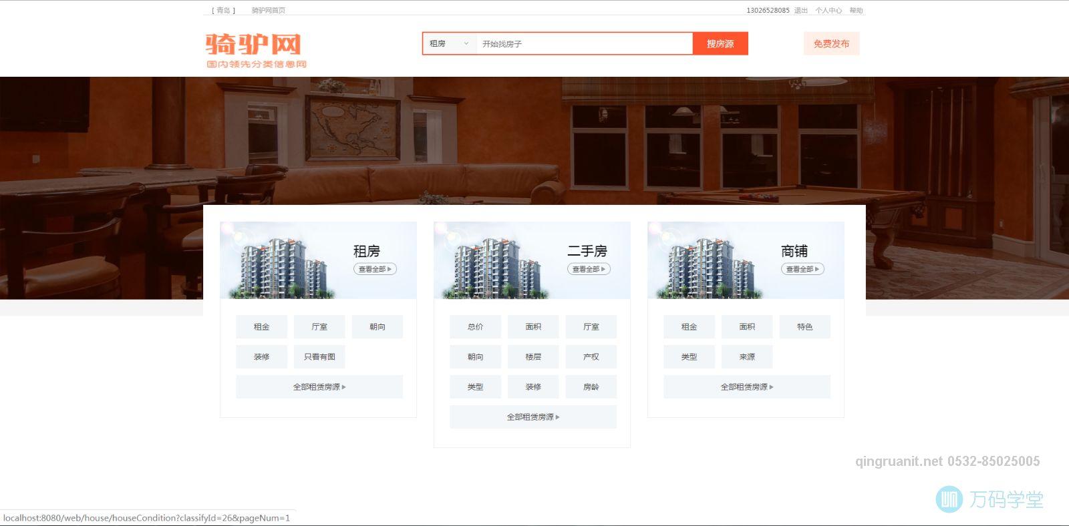This screenshot has width=1069, height=526.
Task: Select 厅室 filter in 二手房 card
Action: (x=591, y=326)
